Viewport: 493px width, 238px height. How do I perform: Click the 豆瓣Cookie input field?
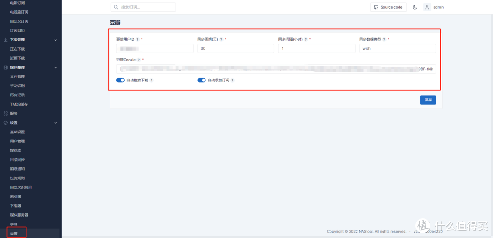point(276,69)
